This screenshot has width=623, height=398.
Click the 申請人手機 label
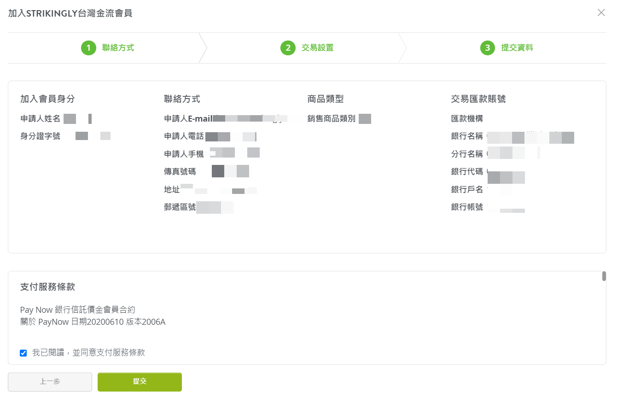coord(184,154)
